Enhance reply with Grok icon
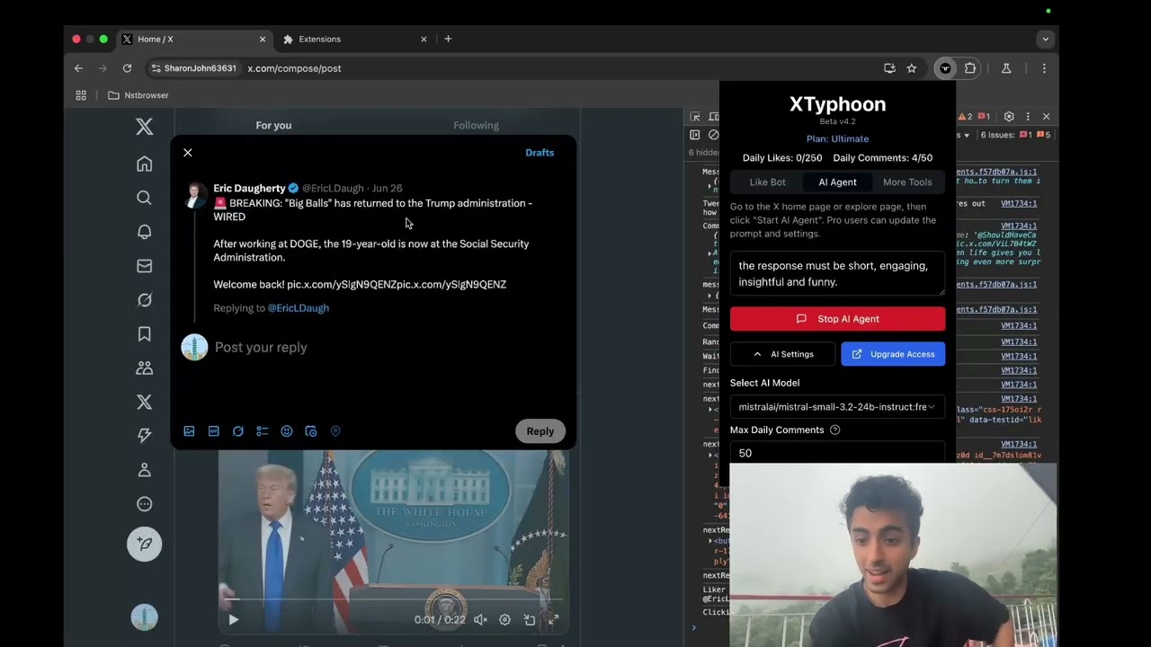Image resolution: width=1151 pixels, height=647 pixels. coord(237,431)
